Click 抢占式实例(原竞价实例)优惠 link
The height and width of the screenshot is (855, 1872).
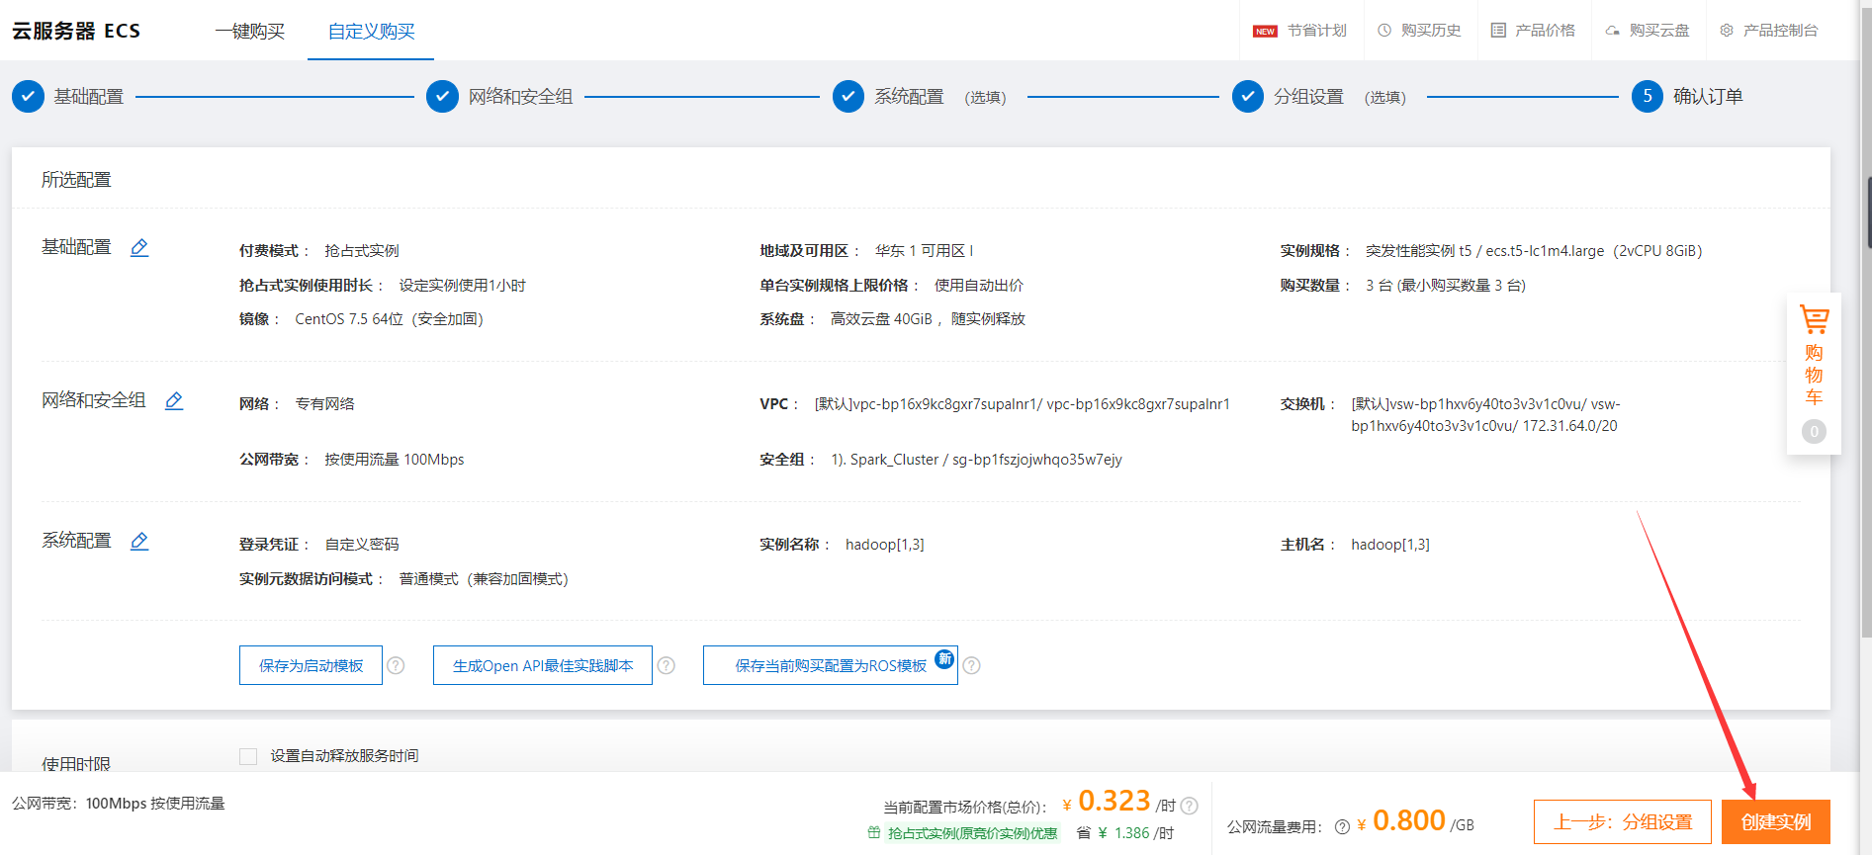(972, 833)
